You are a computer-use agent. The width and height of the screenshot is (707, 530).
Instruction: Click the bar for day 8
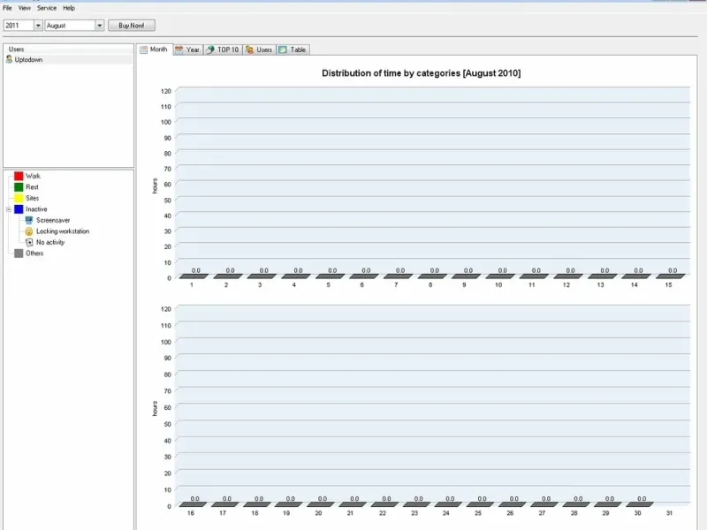pos(432,276)
